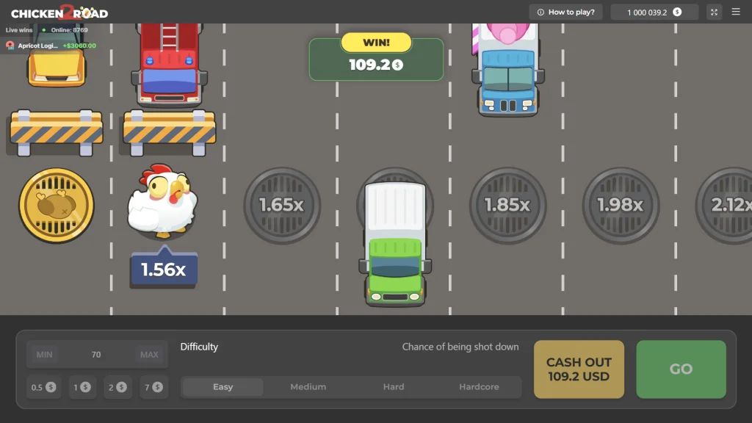Click the WIN! 109.2 banner

click(x=376, y=57)
